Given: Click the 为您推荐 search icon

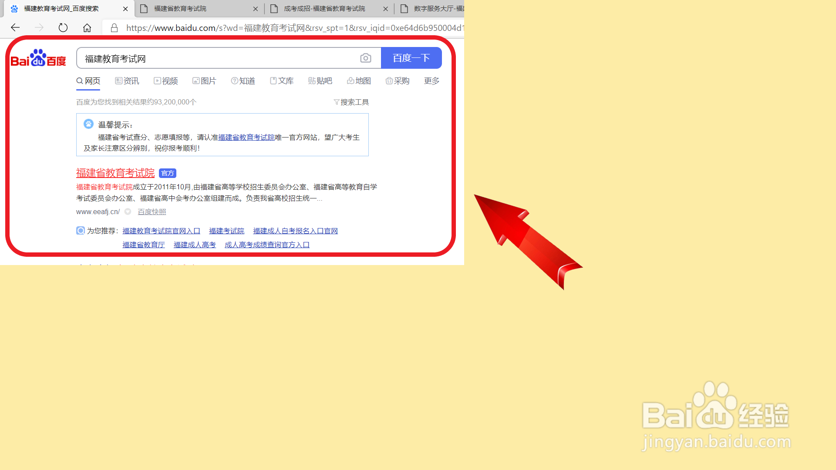Looking at the screenshot, I should coord(81,231).
